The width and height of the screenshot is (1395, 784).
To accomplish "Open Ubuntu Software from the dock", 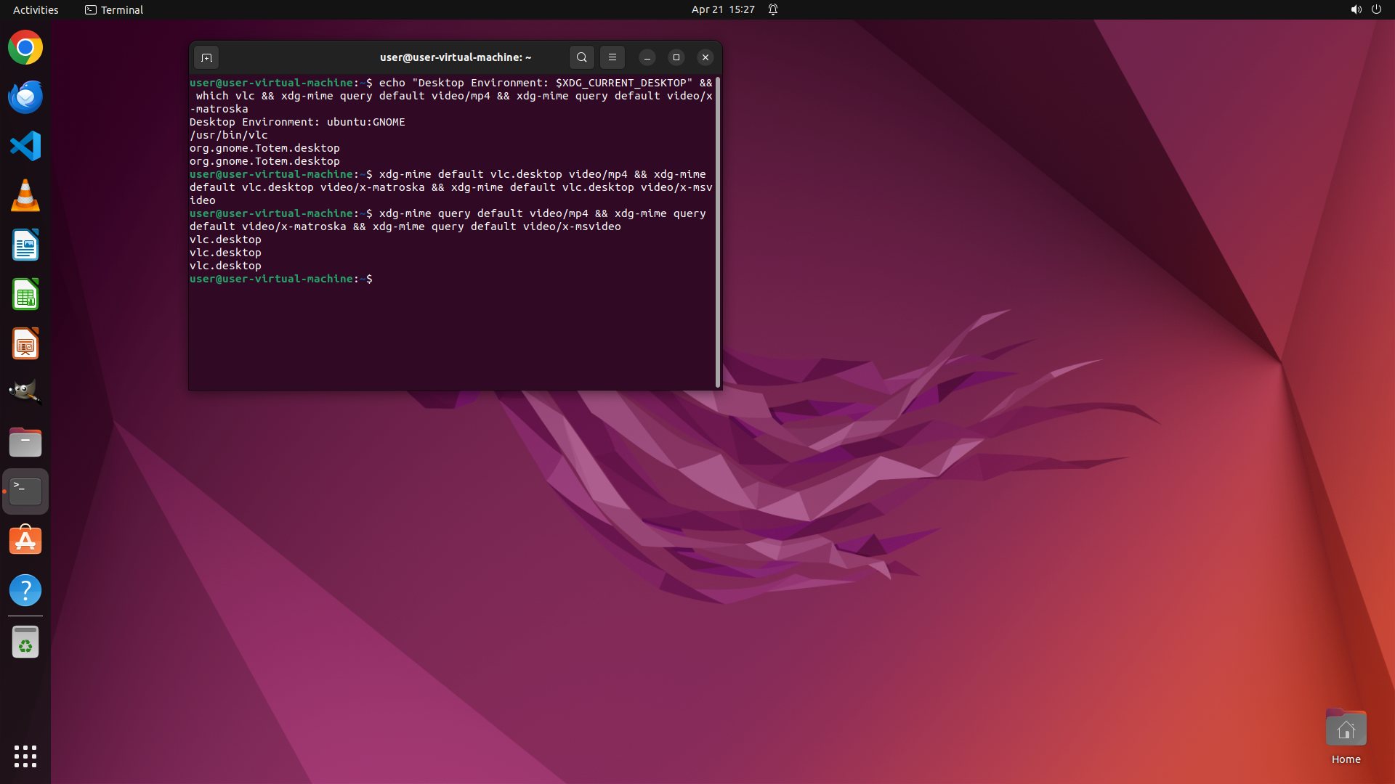I will coord(25,541).
